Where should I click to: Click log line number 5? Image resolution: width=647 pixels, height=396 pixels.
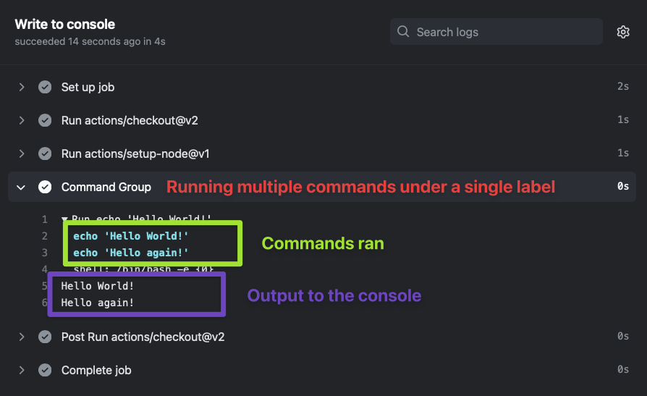(x=44, y=286)
